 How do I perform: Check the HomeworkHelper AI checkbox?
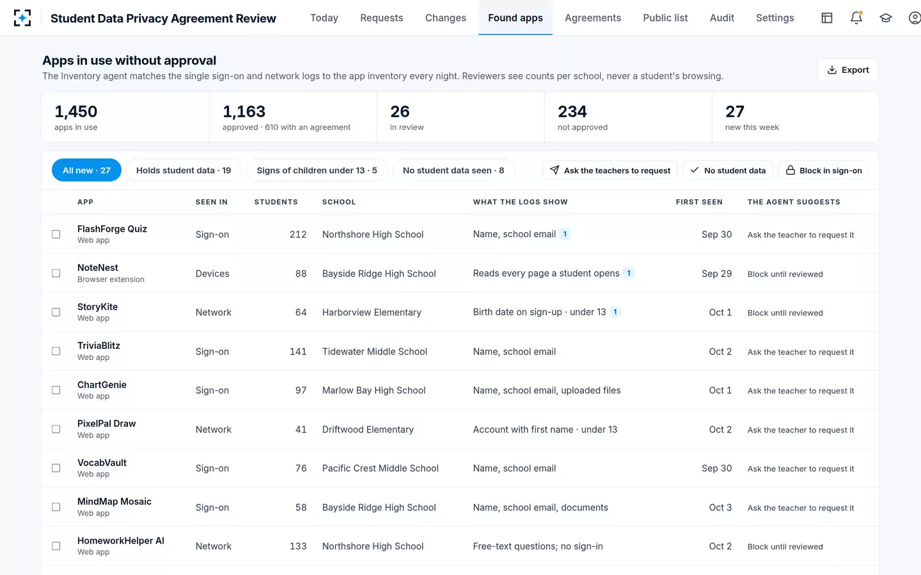click(x=56, y=546)
